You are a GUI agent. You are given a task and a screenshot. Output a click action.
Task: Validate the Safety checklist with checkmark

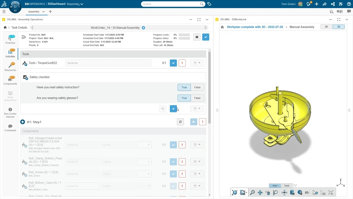173,108
